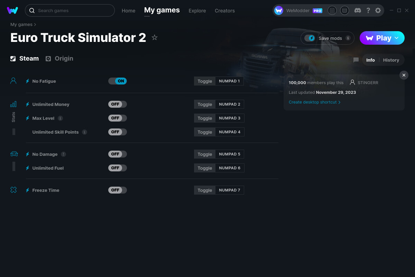The height and width of the screenshot is (277, 415).
Task: Toggle the Save mods switch
Action: point(310,38)
